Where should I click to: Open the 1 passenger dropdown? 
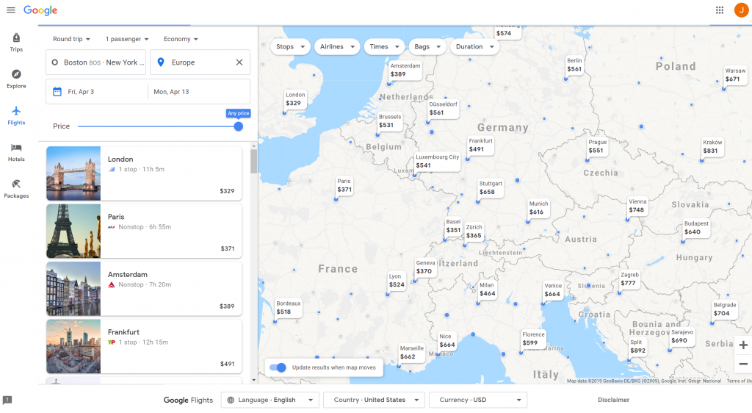[x=127, y=39]
